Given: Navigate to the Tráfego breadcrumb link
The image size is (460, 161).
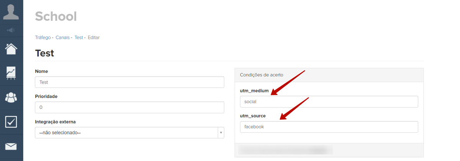Looking at the screenshot, I should pos(43,38).
